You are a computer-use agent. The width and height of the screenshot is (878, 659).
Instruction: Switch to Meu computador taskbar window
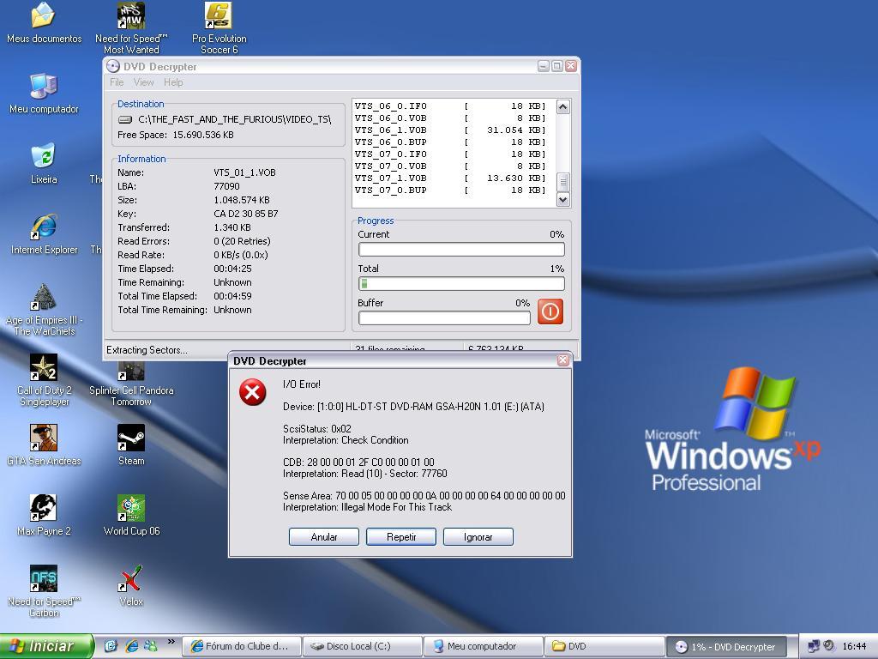tap(484, 646)
